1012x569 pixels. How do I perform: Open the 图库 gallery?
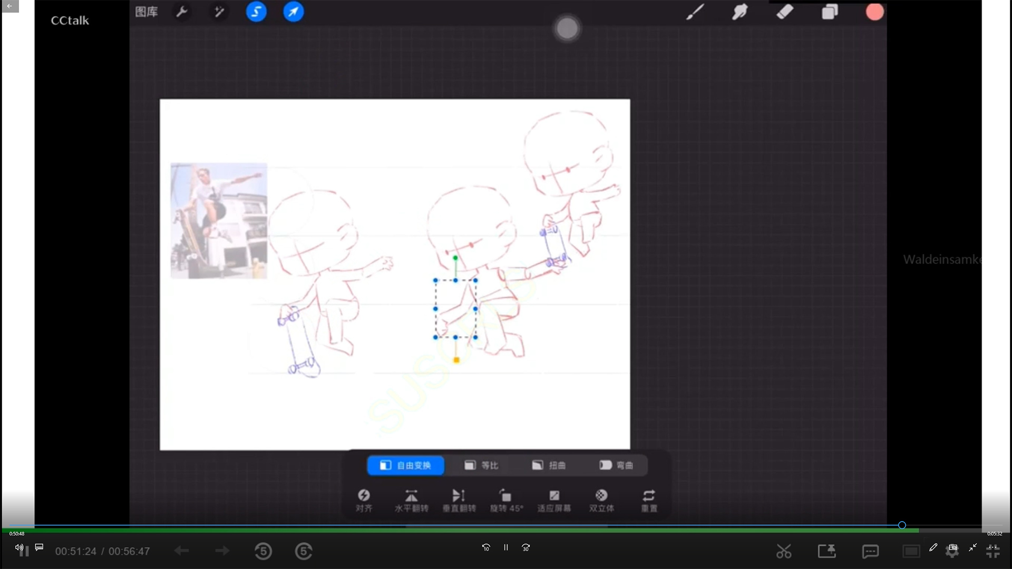(x=146, y=12)
